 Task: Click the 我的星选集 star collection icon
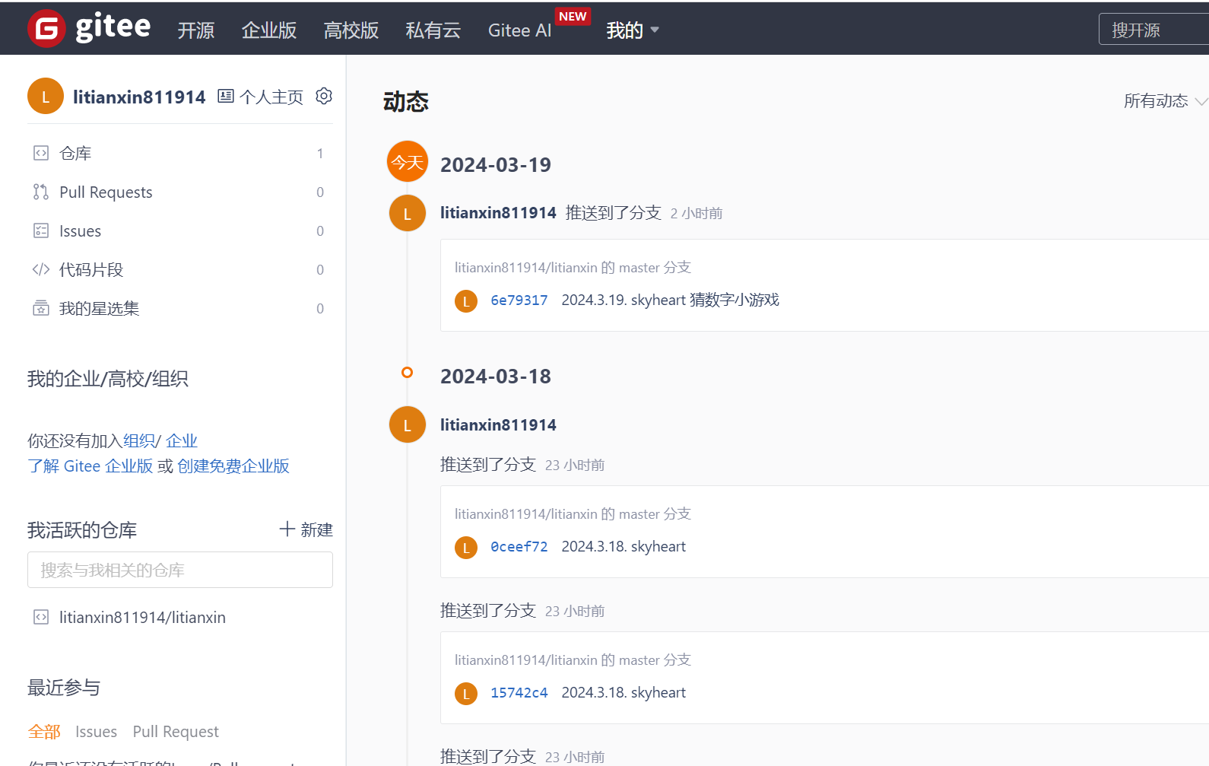pyautogui.click(x=41, y=308)
